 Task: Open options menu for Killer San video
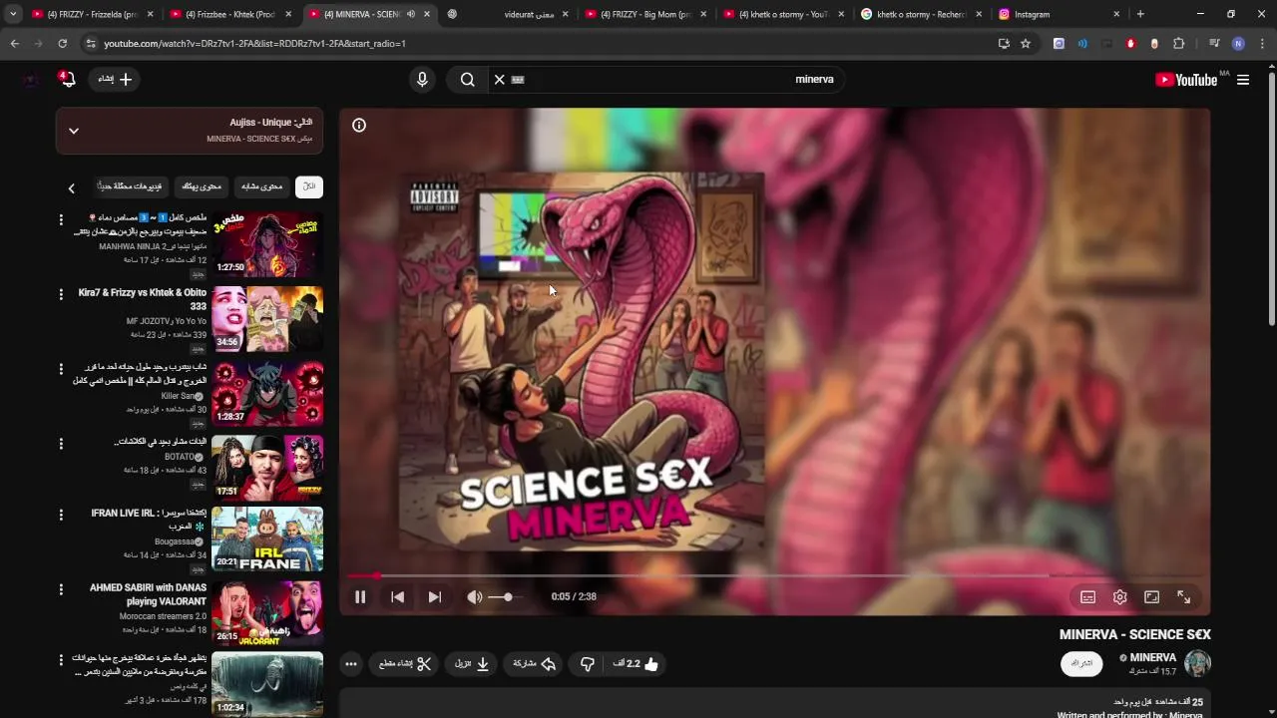click(61, 369)
